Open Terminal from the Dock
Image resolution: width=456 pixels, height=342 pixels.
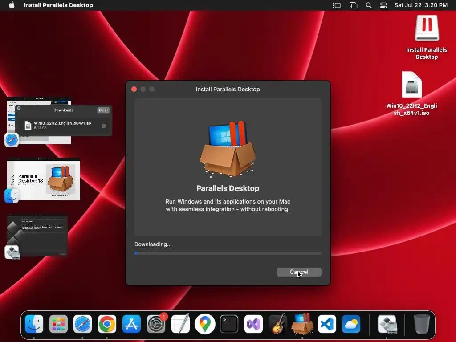pos(229,324)
